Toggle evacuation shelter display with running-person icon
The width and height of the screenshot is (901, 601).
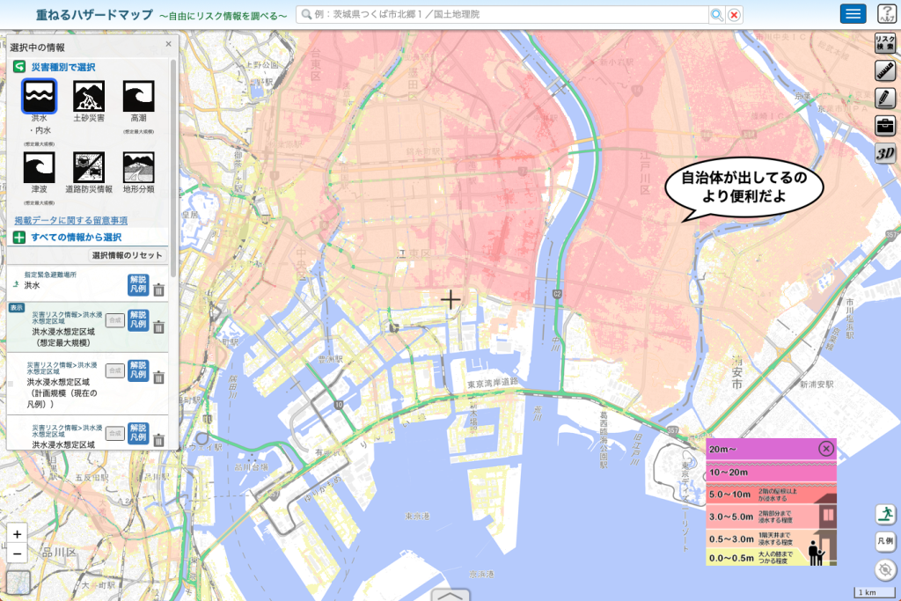(885, 515)
